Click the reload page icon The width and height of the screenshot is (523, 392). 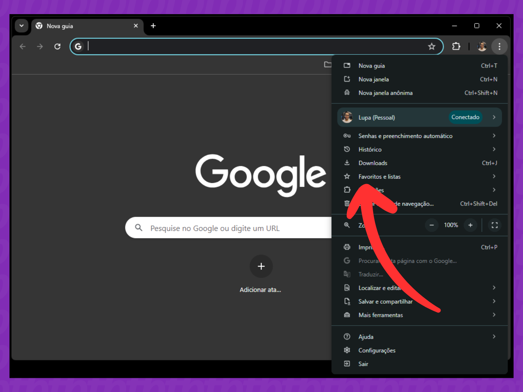(x=57, y=46)
